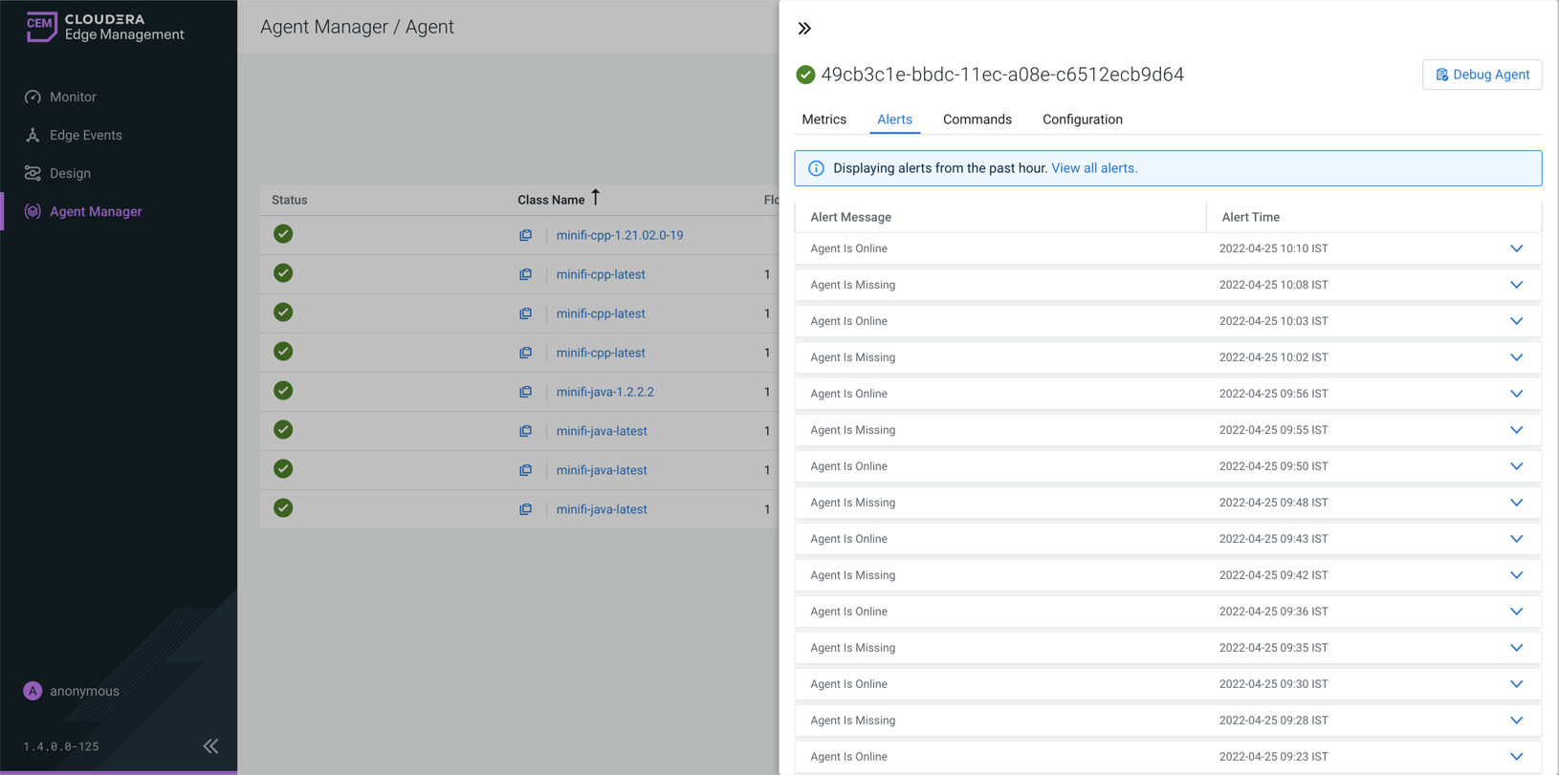Switch to the Commands tab
The image size is (1559, 775).
[x=977, y=119]
